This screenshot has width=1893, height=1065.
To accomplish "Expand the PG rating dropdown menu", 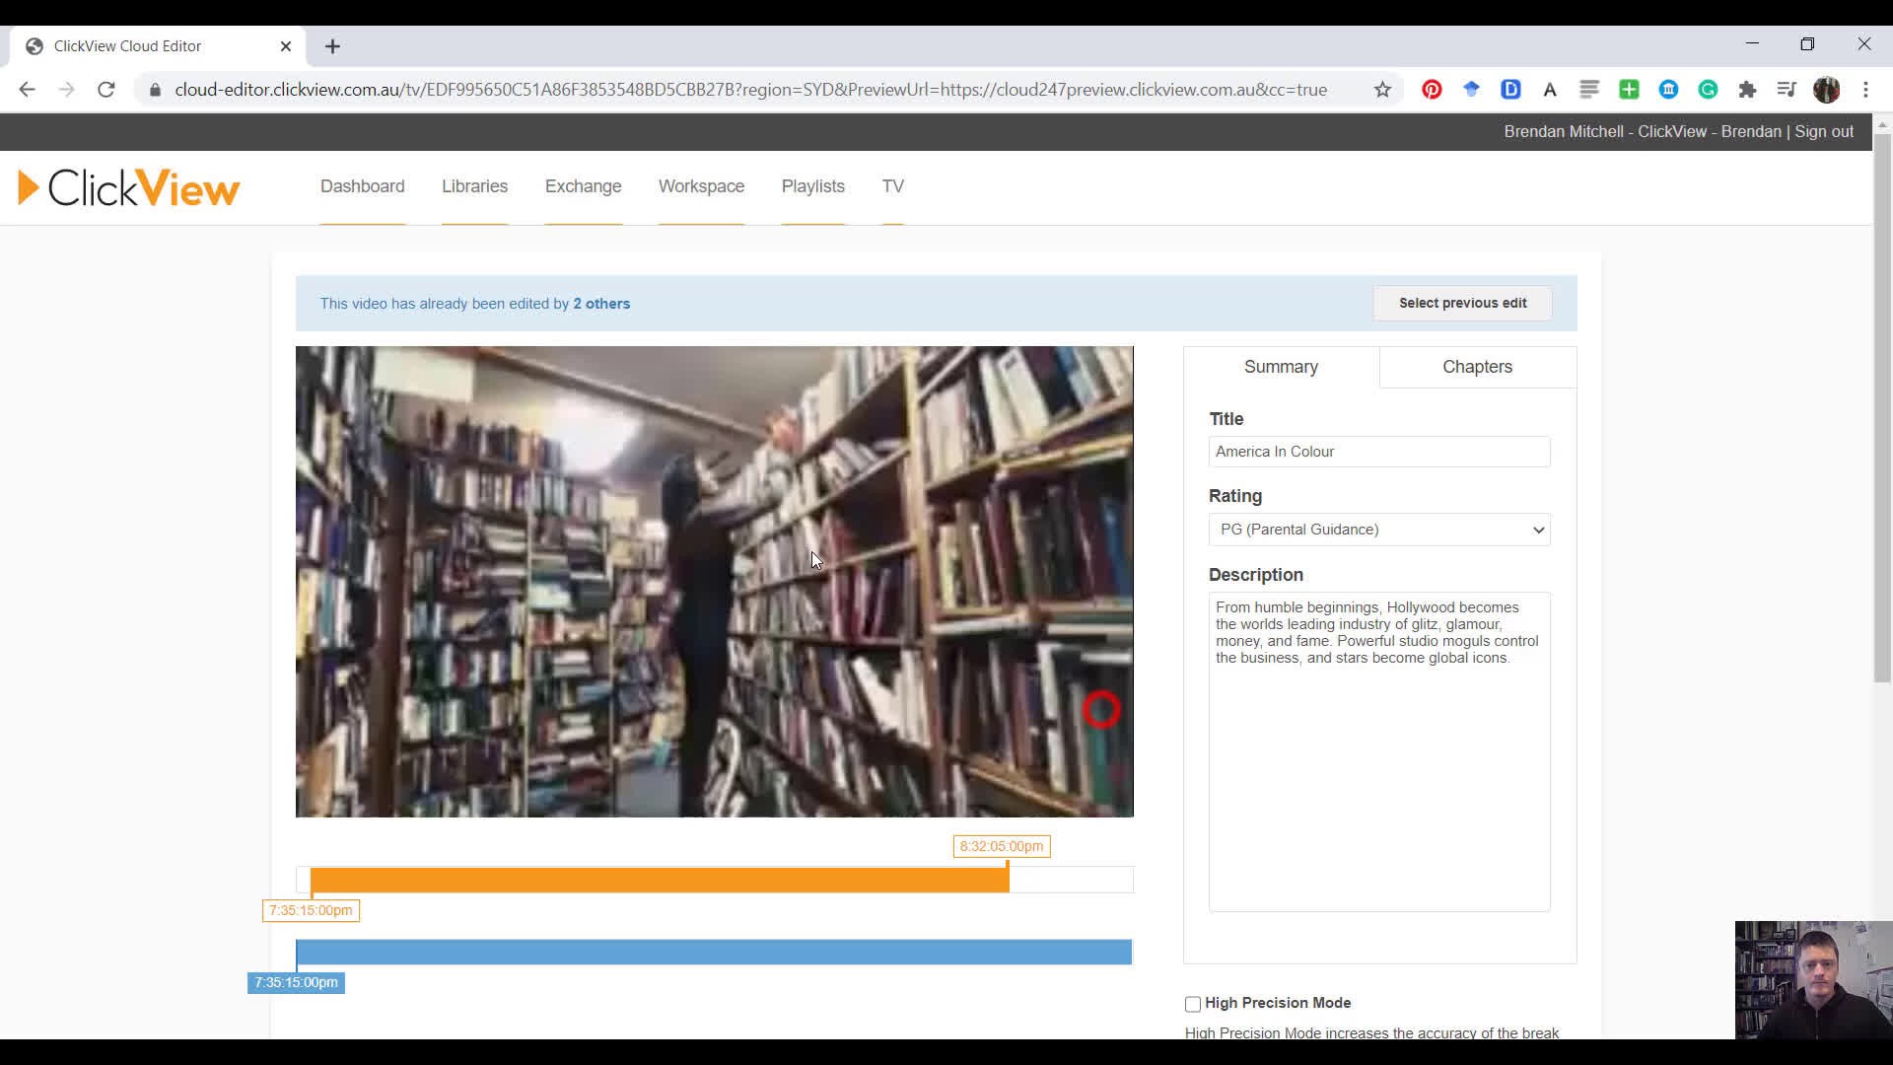I will coord(1378,530).
